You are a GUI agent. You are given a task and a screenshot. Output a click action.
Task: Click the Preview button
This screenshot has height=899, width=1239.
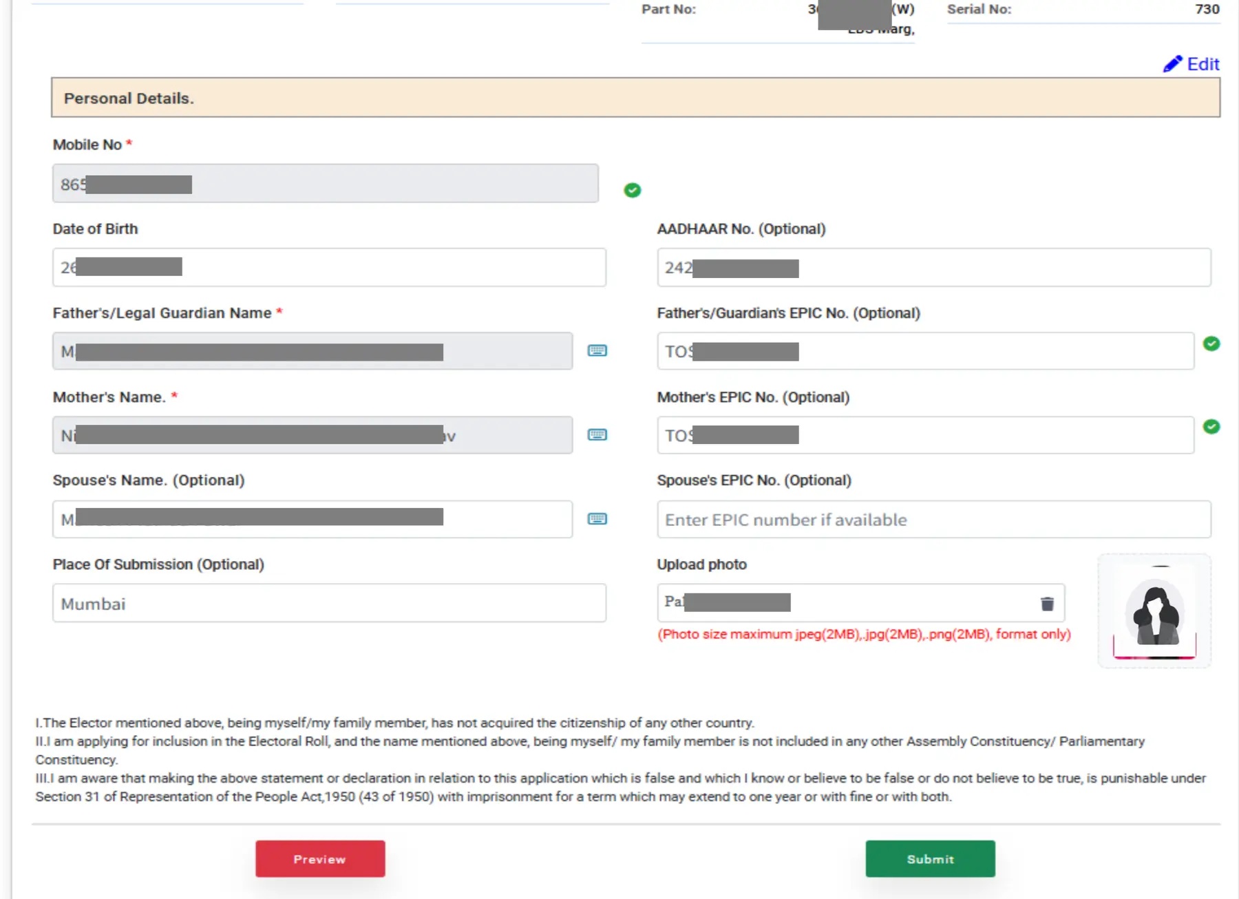320,858
